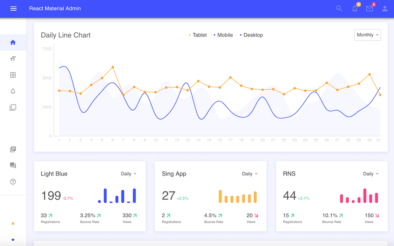The image size is (394, 246).
Task: Open the Support chat section
Action: pyautogui.click(x=13, y=165)
